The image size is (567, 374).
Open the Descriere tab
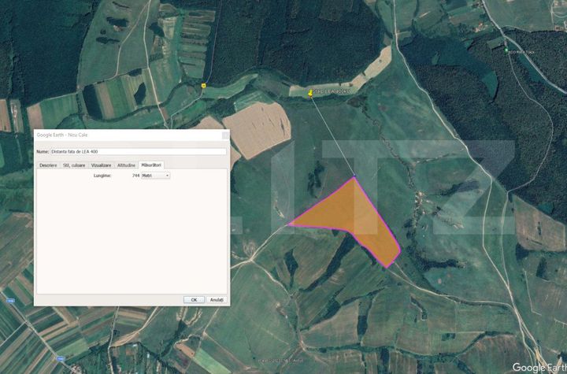48,165
